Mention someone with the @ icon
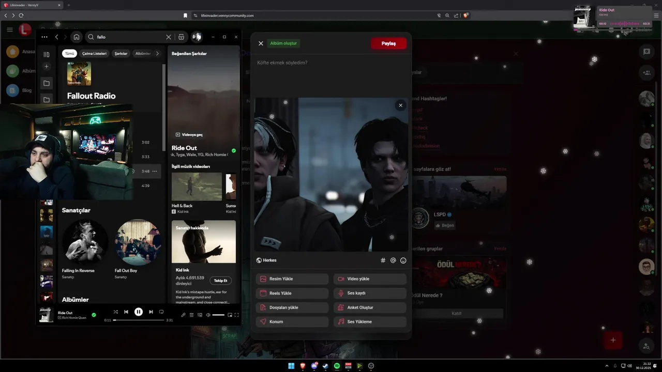The height and width of the screenshot is (372, 662). tap(393, 260)
